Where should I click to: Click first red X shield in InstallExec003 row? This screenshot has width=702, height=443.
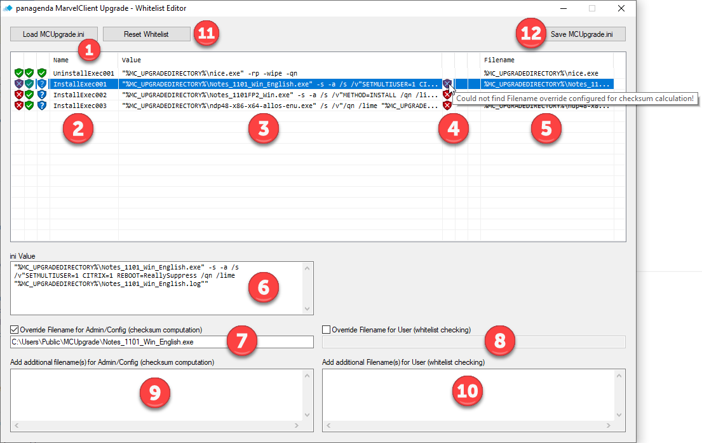click(18, 106)
